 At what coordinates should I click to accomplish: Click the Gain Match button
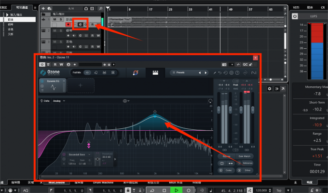(245, 156)
